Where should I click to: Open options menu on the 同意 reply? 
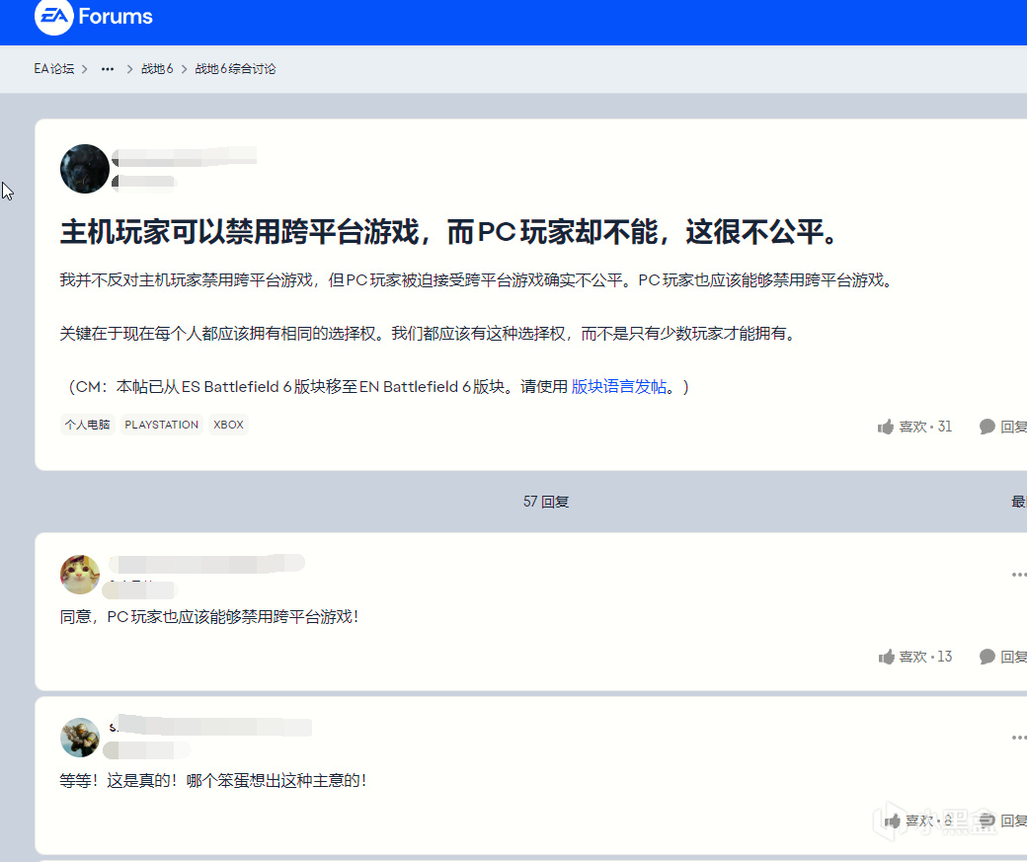[x=1018, y=575]
